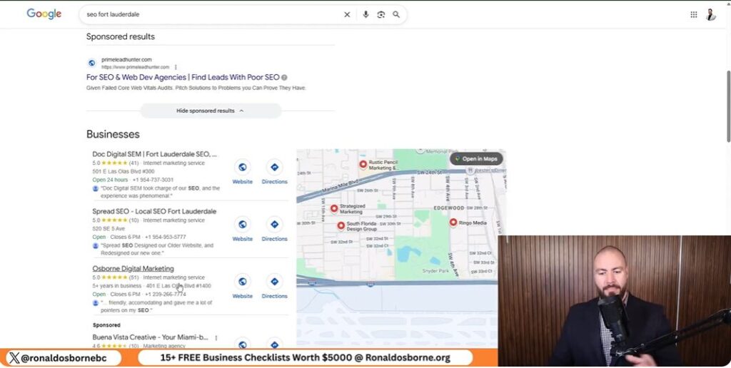Click address '520 SE 5 Ave'
Screen dimensions: 731x368
coord(109,229)
